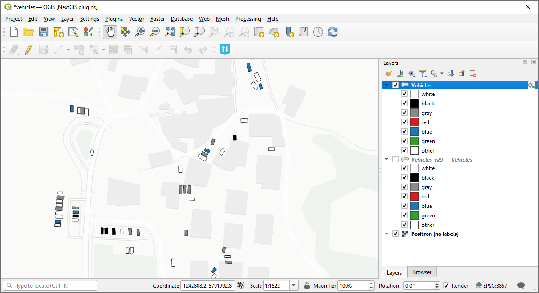This screenshot has width=539, height=293.
Task: Click the Zoom Full extent icon
Action: 170,32
